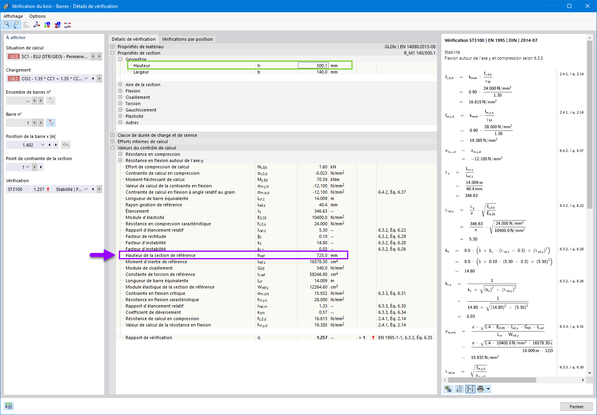Click the select member set picker icon
This screenshot has width=597, height=415.
pyautogui.click(x=51, y=101)
